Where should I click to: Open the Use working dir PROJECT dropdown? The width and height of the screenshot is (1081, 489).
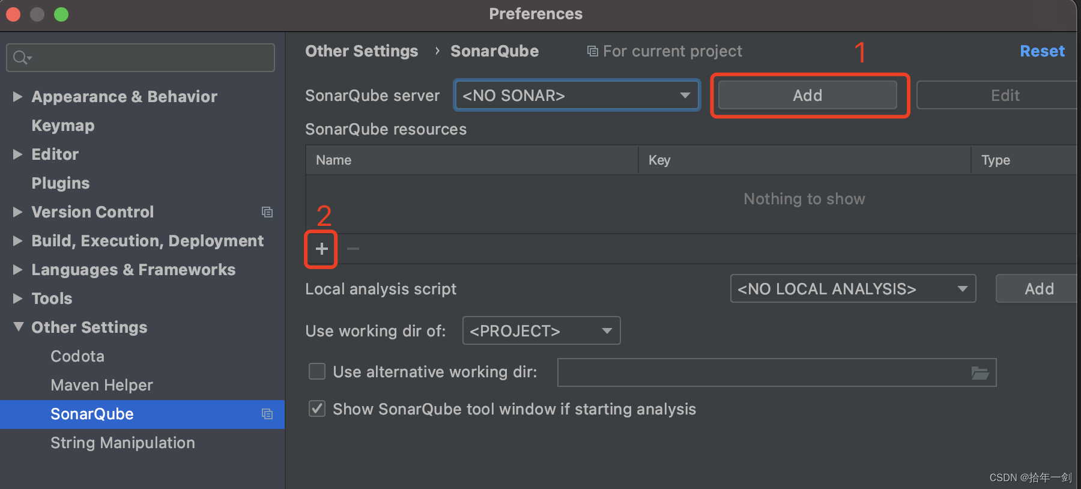[x=541, y=330]
